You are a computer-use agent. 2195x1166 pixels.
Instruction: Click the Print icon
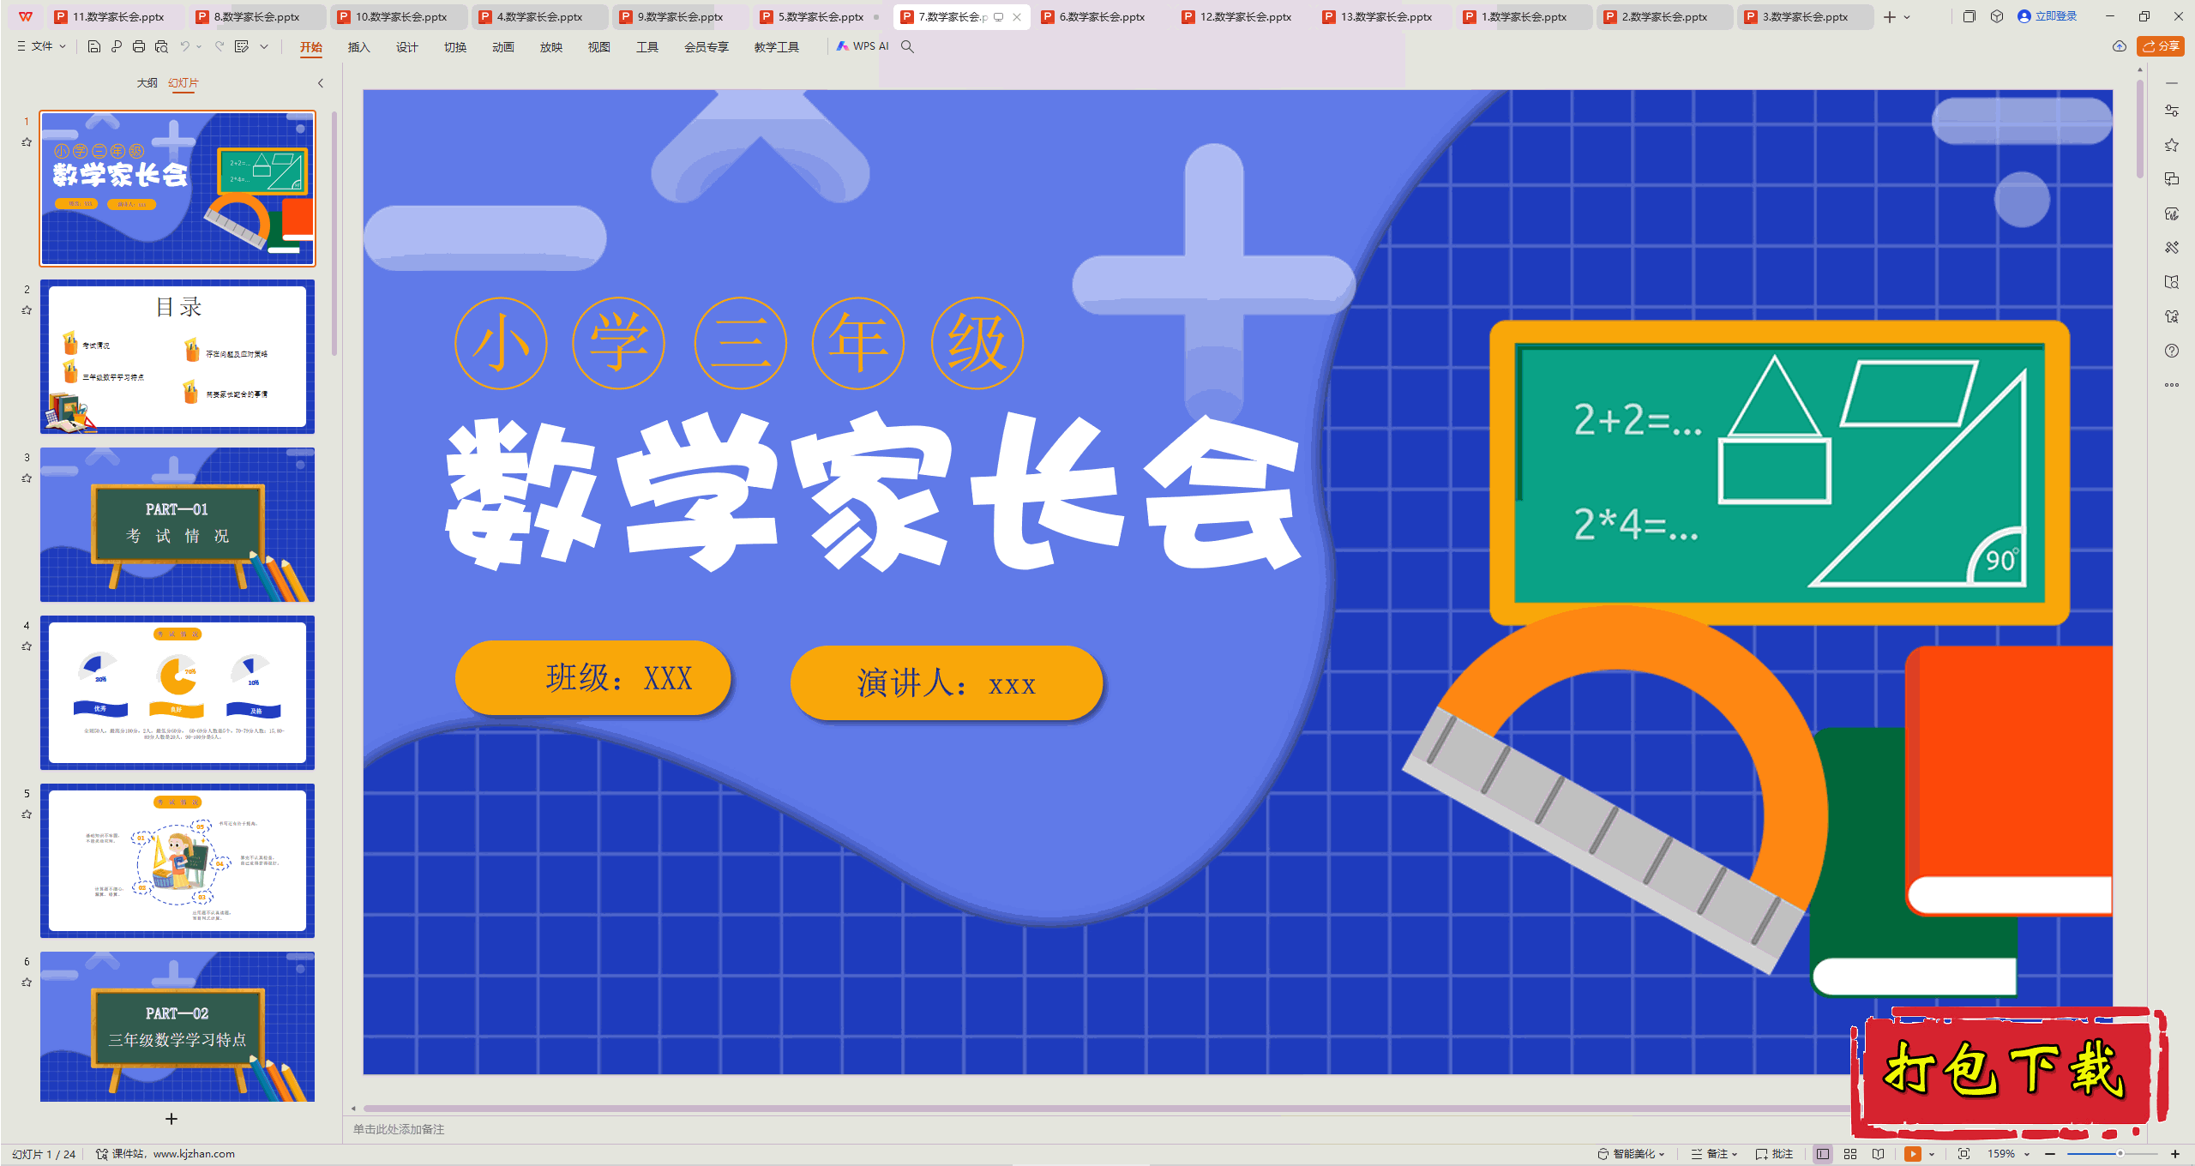click(x=139, y=46)
